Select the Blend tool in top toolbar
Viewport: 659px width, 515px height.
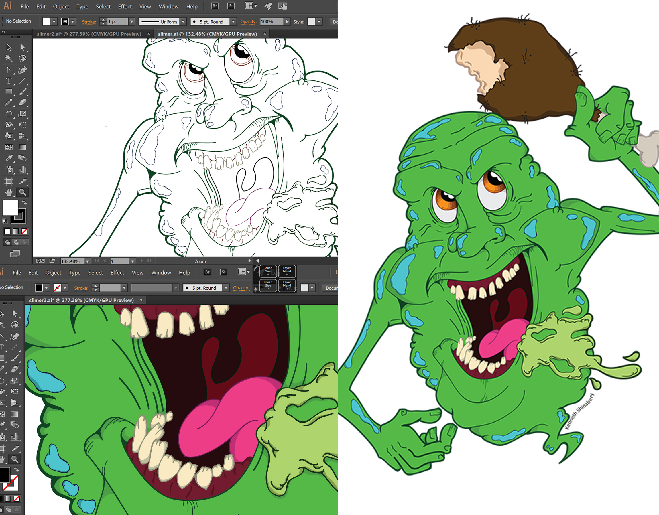23,158
